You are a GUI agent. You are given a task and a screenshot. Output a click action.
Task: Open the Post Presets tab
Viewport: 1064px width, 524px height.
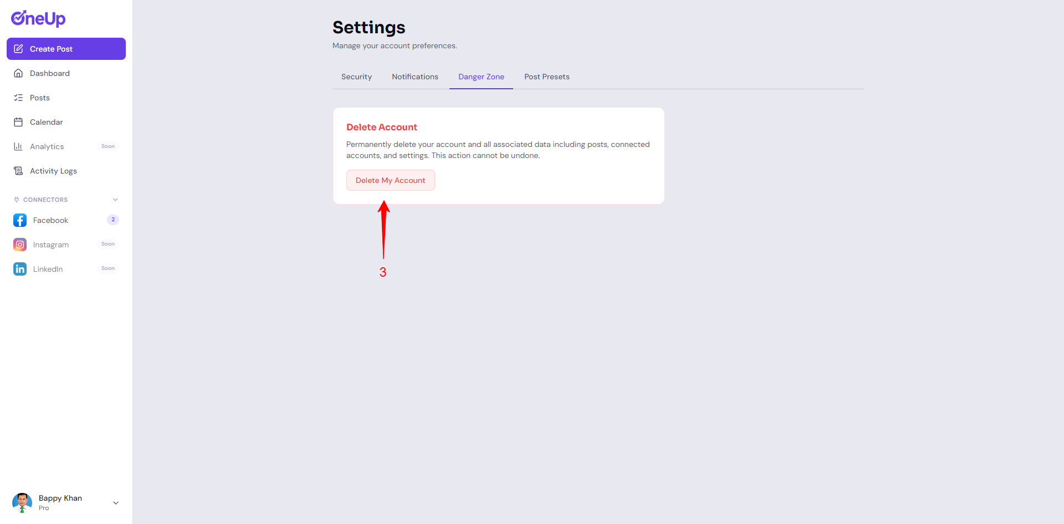point(547,77)
